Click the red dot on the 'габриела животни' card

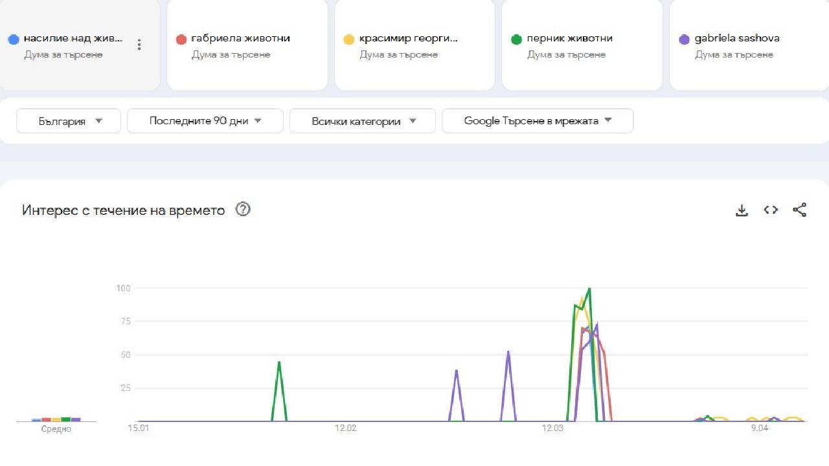(181, 39)
